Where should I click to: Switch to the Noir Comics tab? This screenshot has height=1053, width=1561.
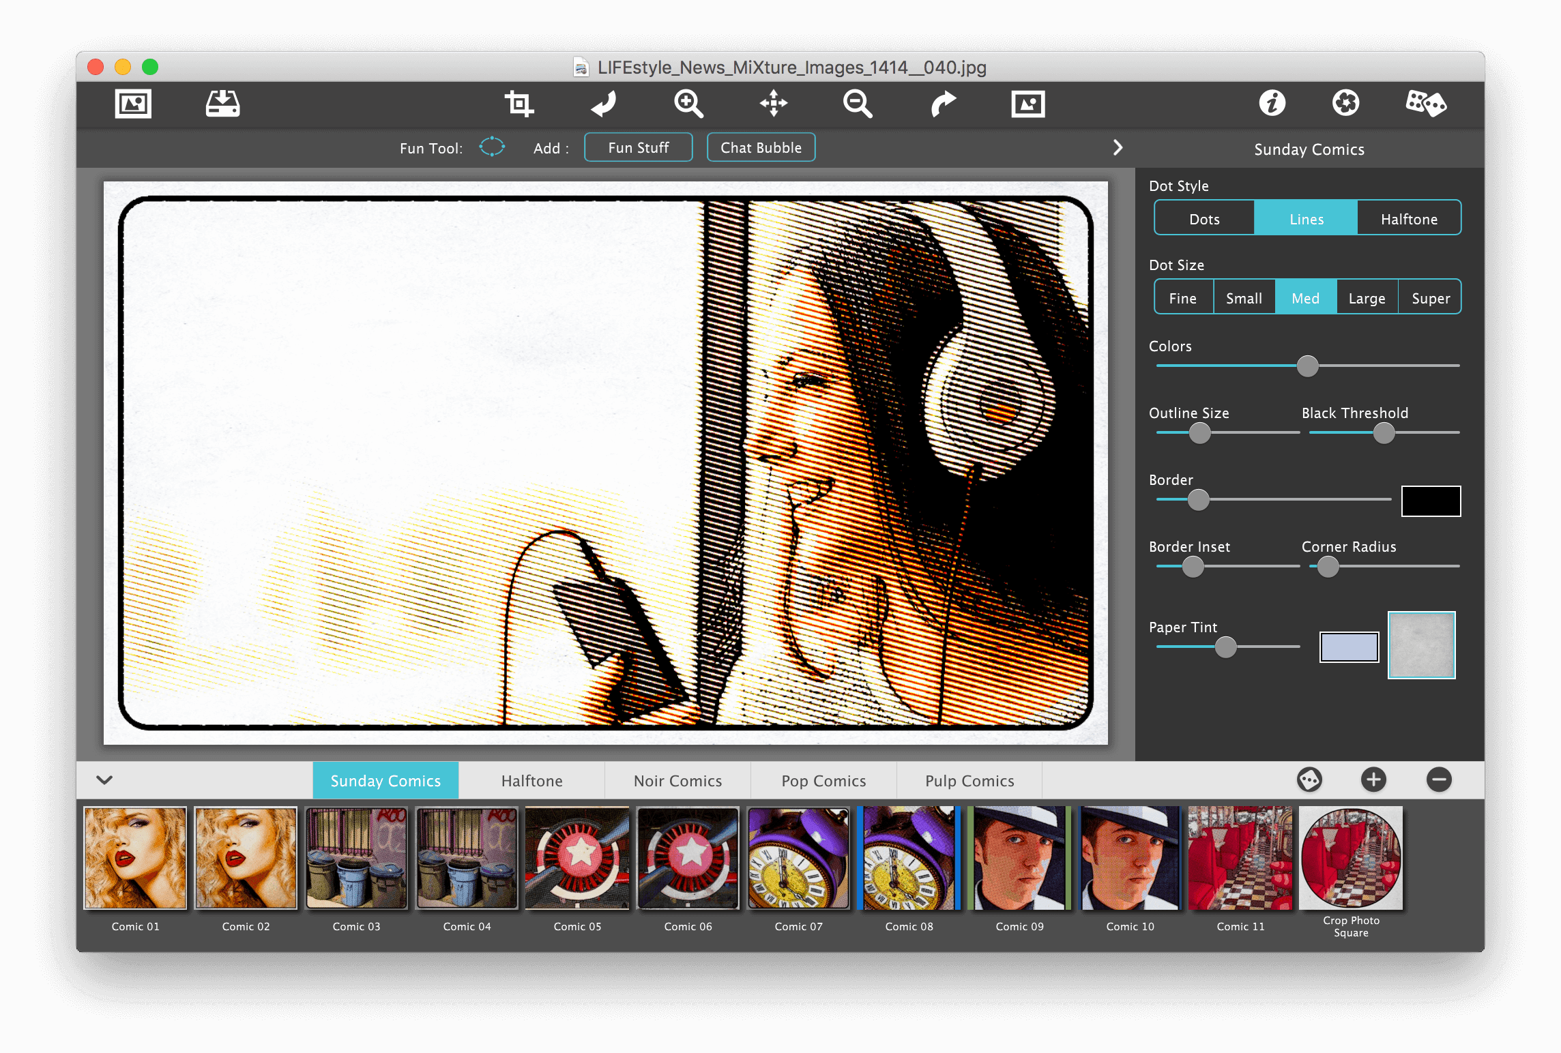[x=677, y=781]
